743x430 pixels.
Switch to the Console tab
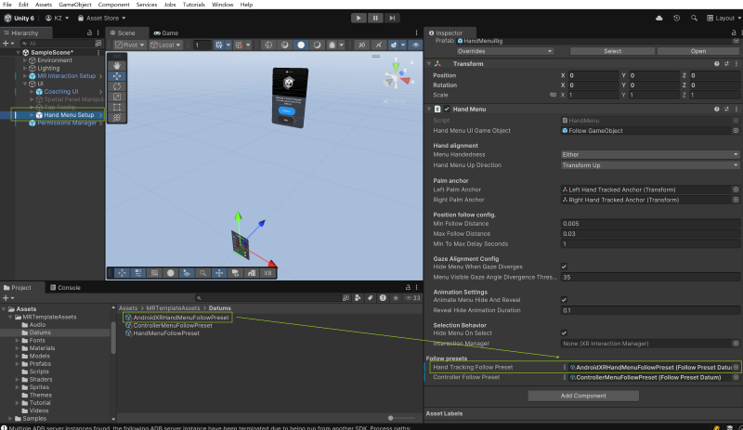point(69,288)
